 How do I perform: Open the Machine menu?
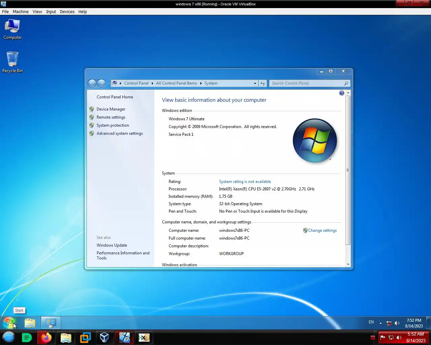point(21,11)
